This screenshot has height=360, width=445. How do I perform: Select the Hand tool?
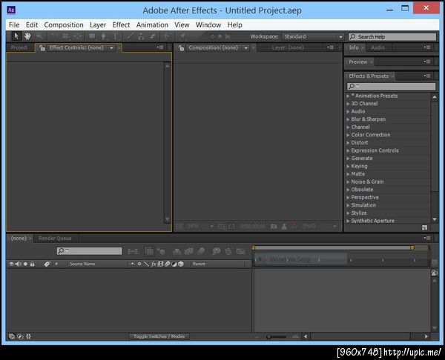click(27, 36)
